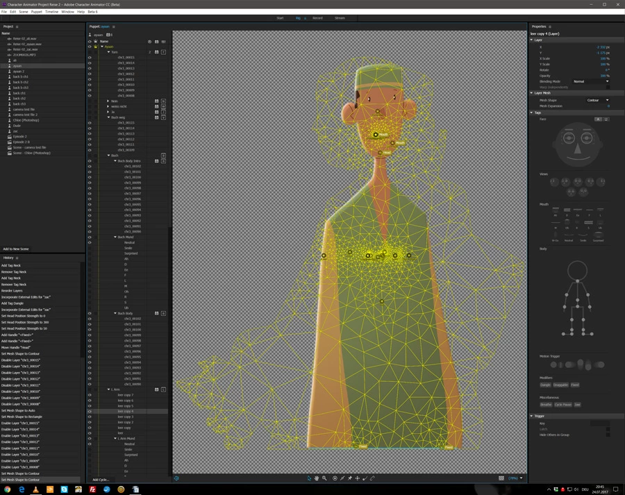Click the trigger key icon on Turn row
625x495 pixels.
163,52
